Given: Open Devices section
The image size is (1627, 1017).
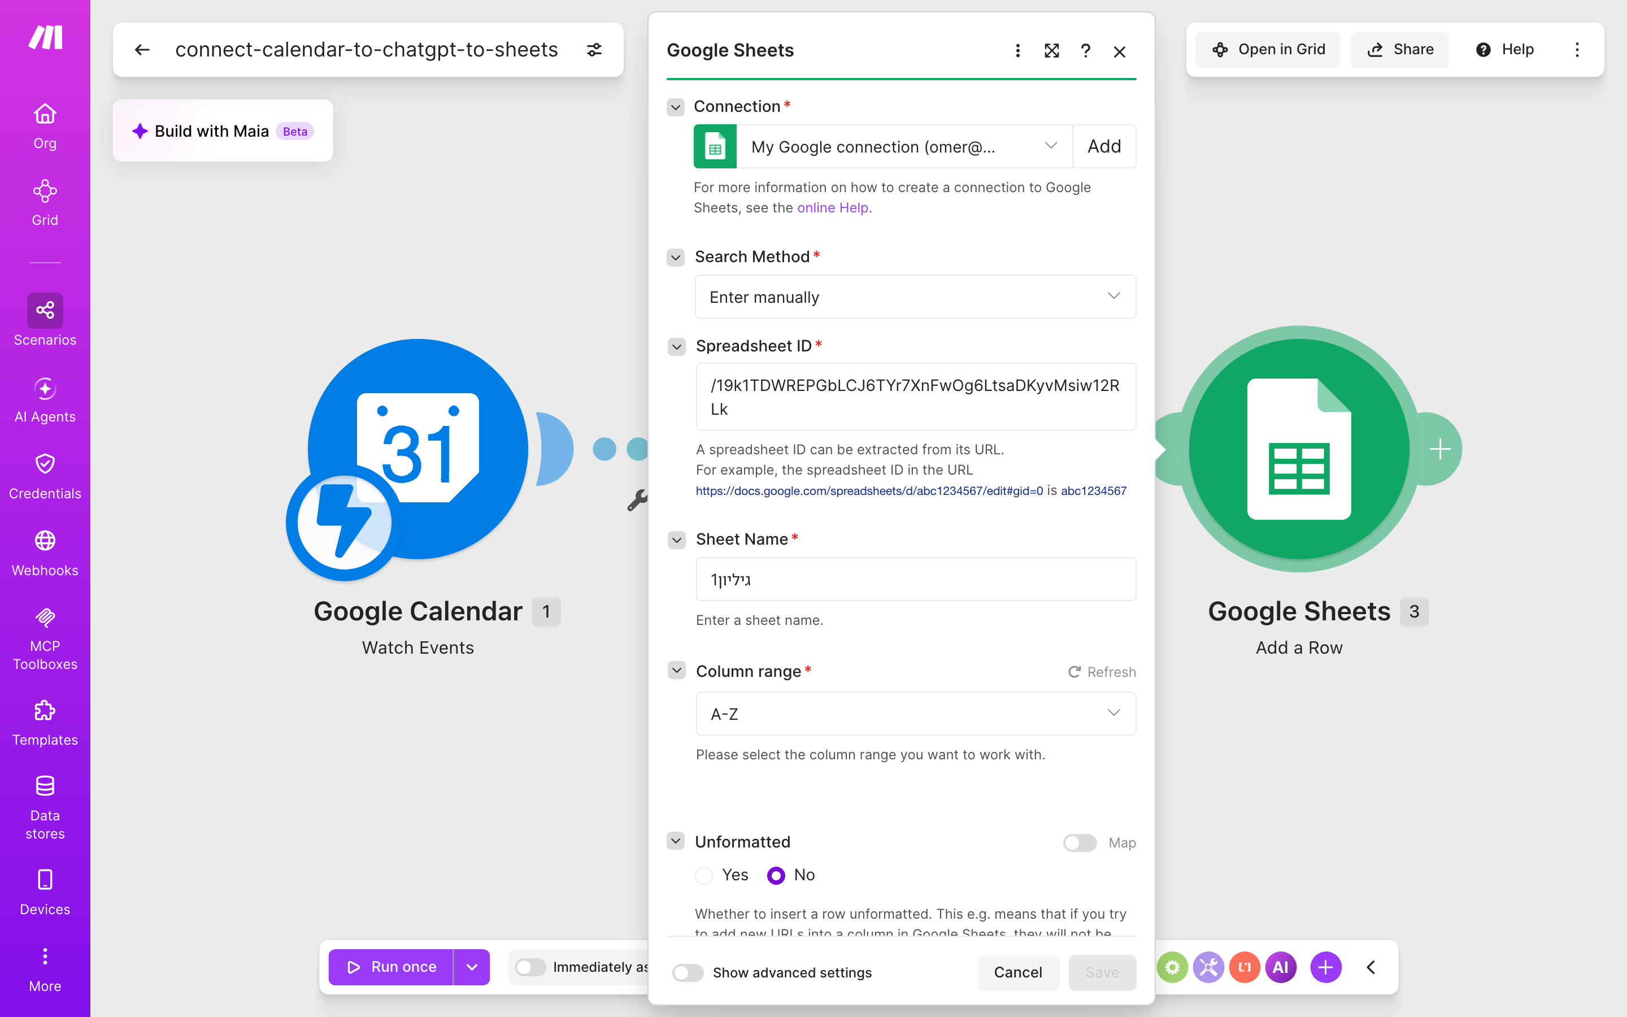Looking at the screenshot, I should [x=45, y=893].
